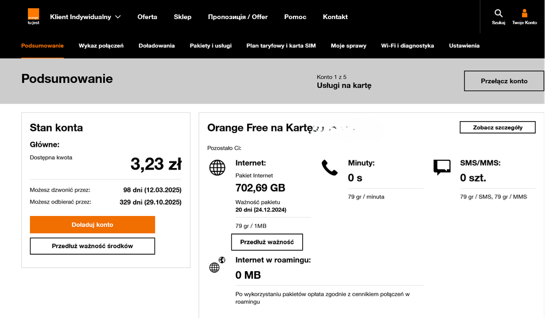Open Пропозиція / Offer page

pyautogui.click(x=238, y=17)
